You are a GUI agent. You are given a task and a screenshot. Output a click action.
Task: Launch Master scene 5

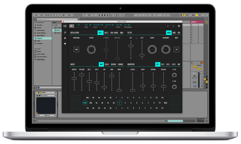(x=192, y=35)
